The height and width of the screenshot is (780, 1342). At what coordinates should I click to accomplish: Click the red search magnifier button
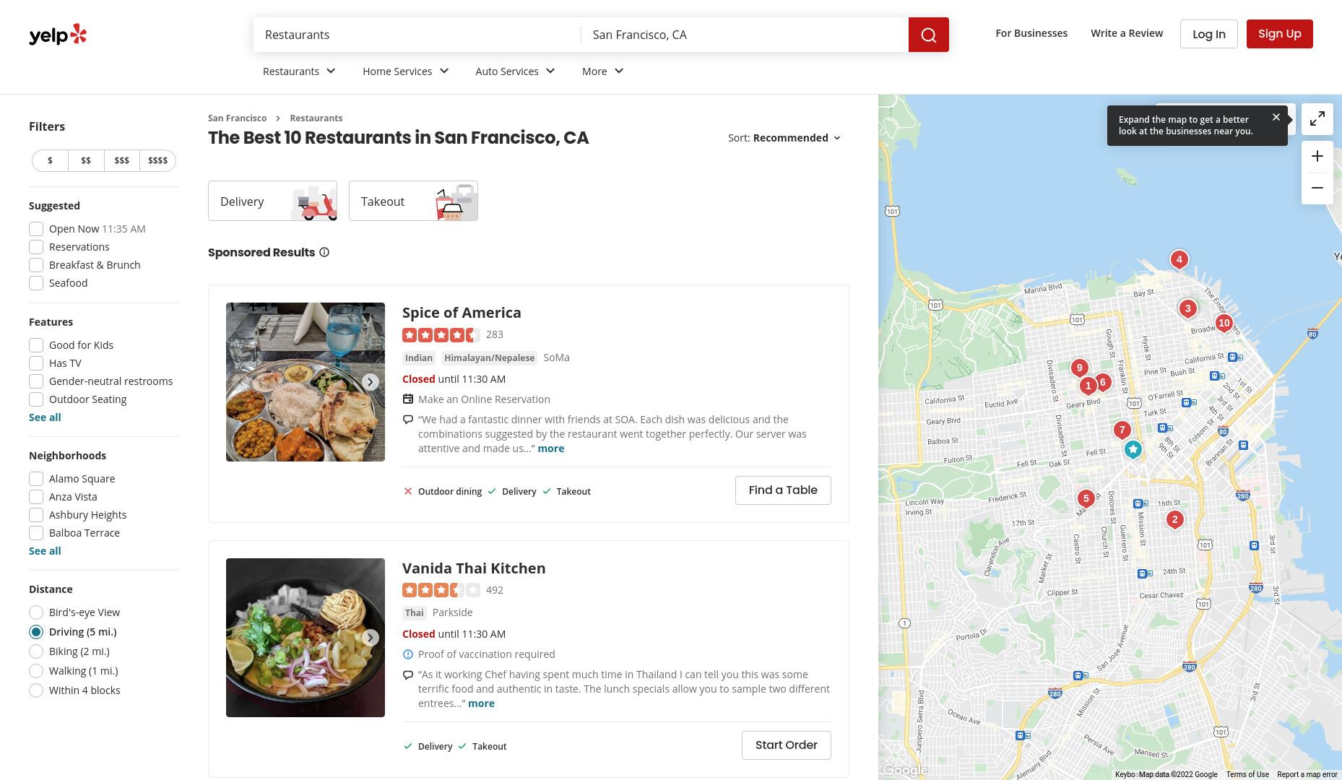point(928,35)
